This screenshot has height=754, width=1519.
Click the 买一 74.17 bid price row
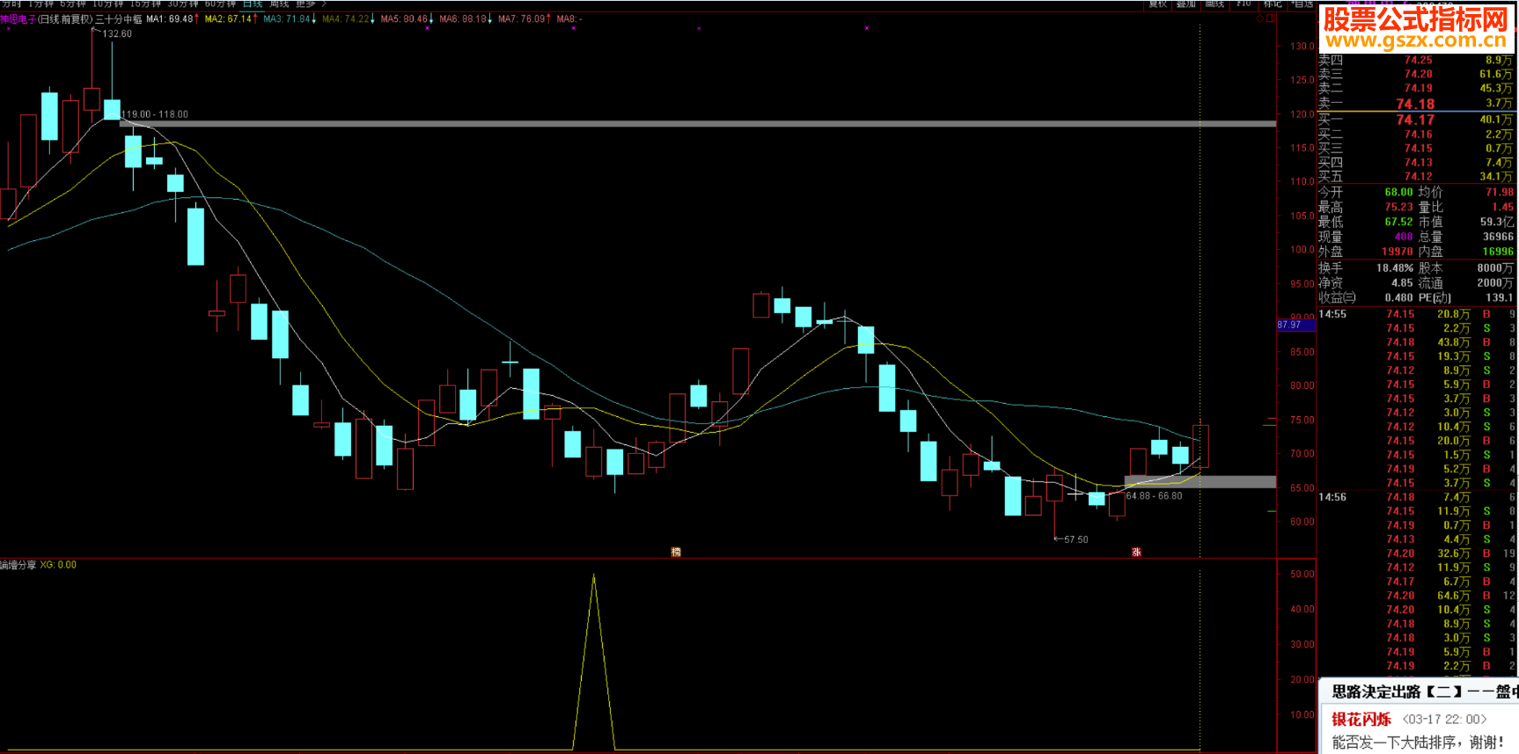(x=1415, y=120)
